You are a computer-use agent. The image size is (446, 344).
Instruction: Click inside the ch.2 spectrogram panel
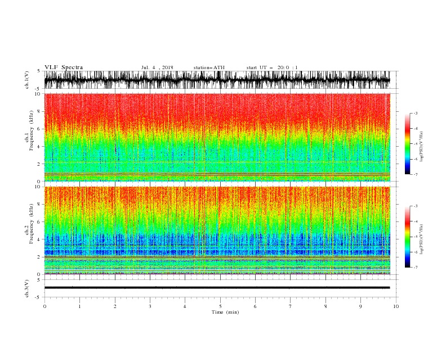pos(217,230)
